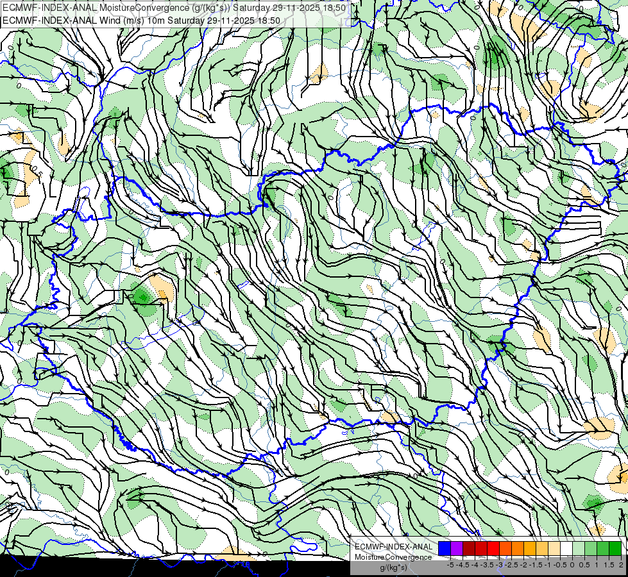Pick the bright red swatch between -3.5 and -3
The width and height of the screenshot is (628, 577).
click(x=493, y=549)
